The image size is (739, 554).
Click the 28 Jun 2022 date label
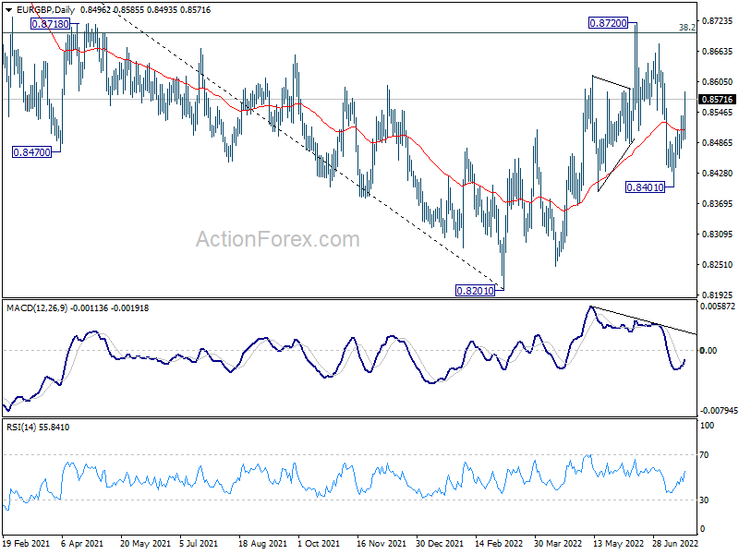tap(675, 544)
